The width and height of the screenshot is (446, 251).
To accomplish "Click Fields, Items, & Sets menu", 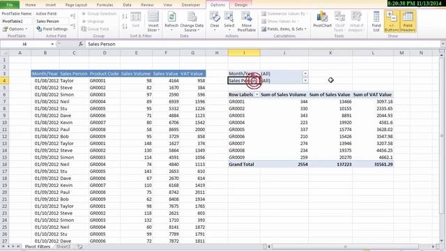I will click(284, 29).
